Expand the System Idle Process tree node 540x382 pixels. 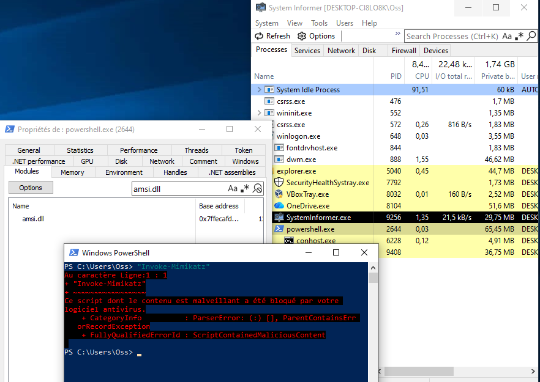(259, 90)
